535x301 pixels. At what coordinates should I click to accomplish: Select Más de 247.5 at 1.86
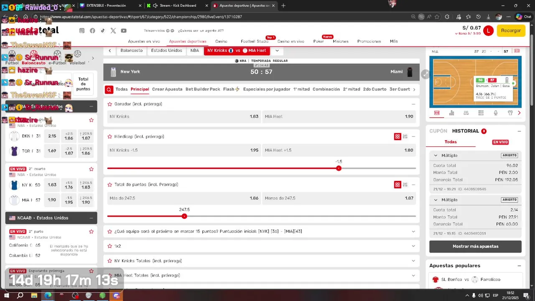click(184, 198)
